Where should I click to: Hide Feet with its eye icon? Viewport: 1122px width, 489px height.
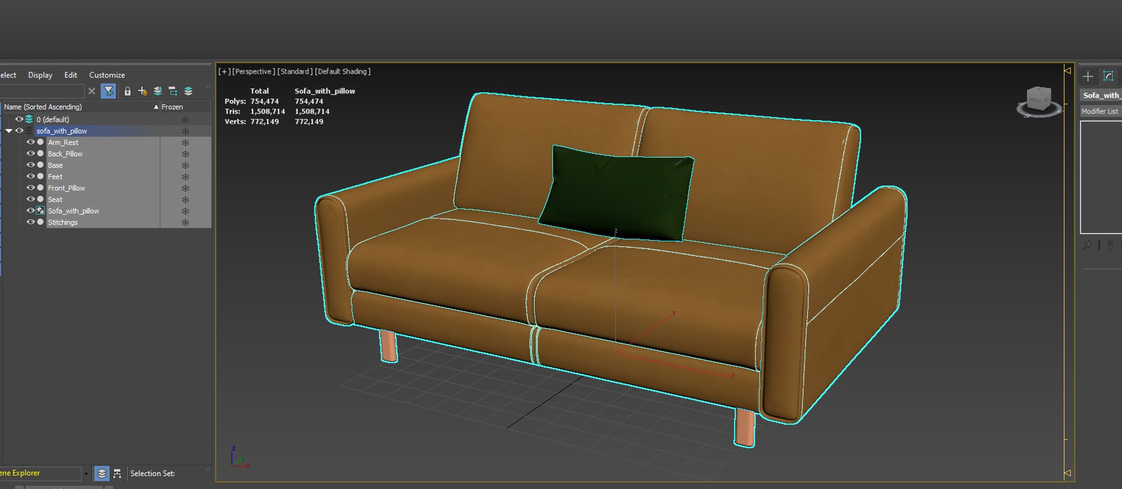click(30, 176)
